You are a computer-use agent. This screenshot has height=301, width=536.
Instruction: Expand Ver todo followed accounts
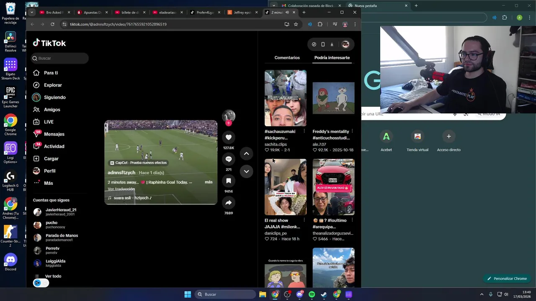(x=53, y=276)
